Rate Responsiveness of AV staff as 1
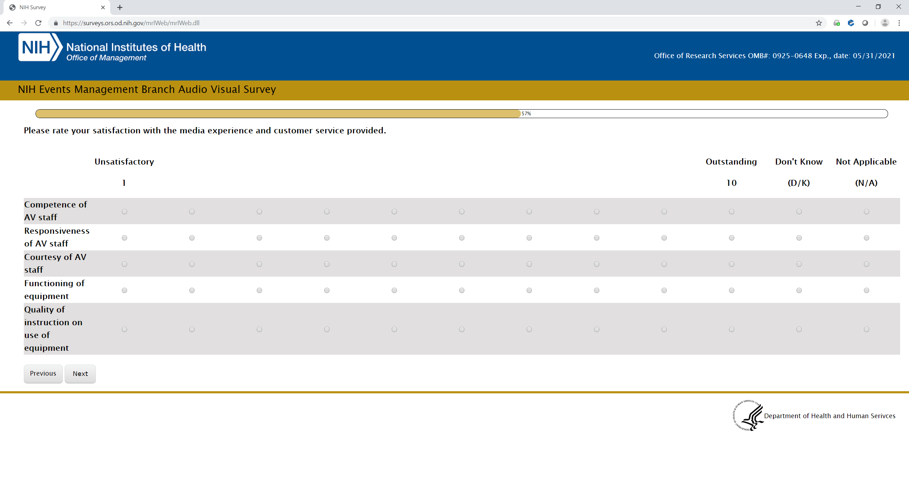 124,238
